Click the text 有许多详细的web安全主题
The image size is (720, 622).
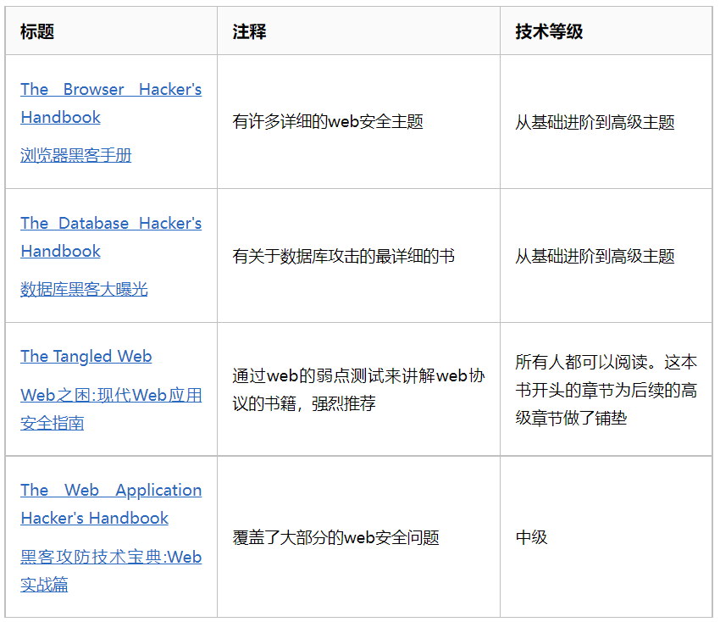click(328, 122)
